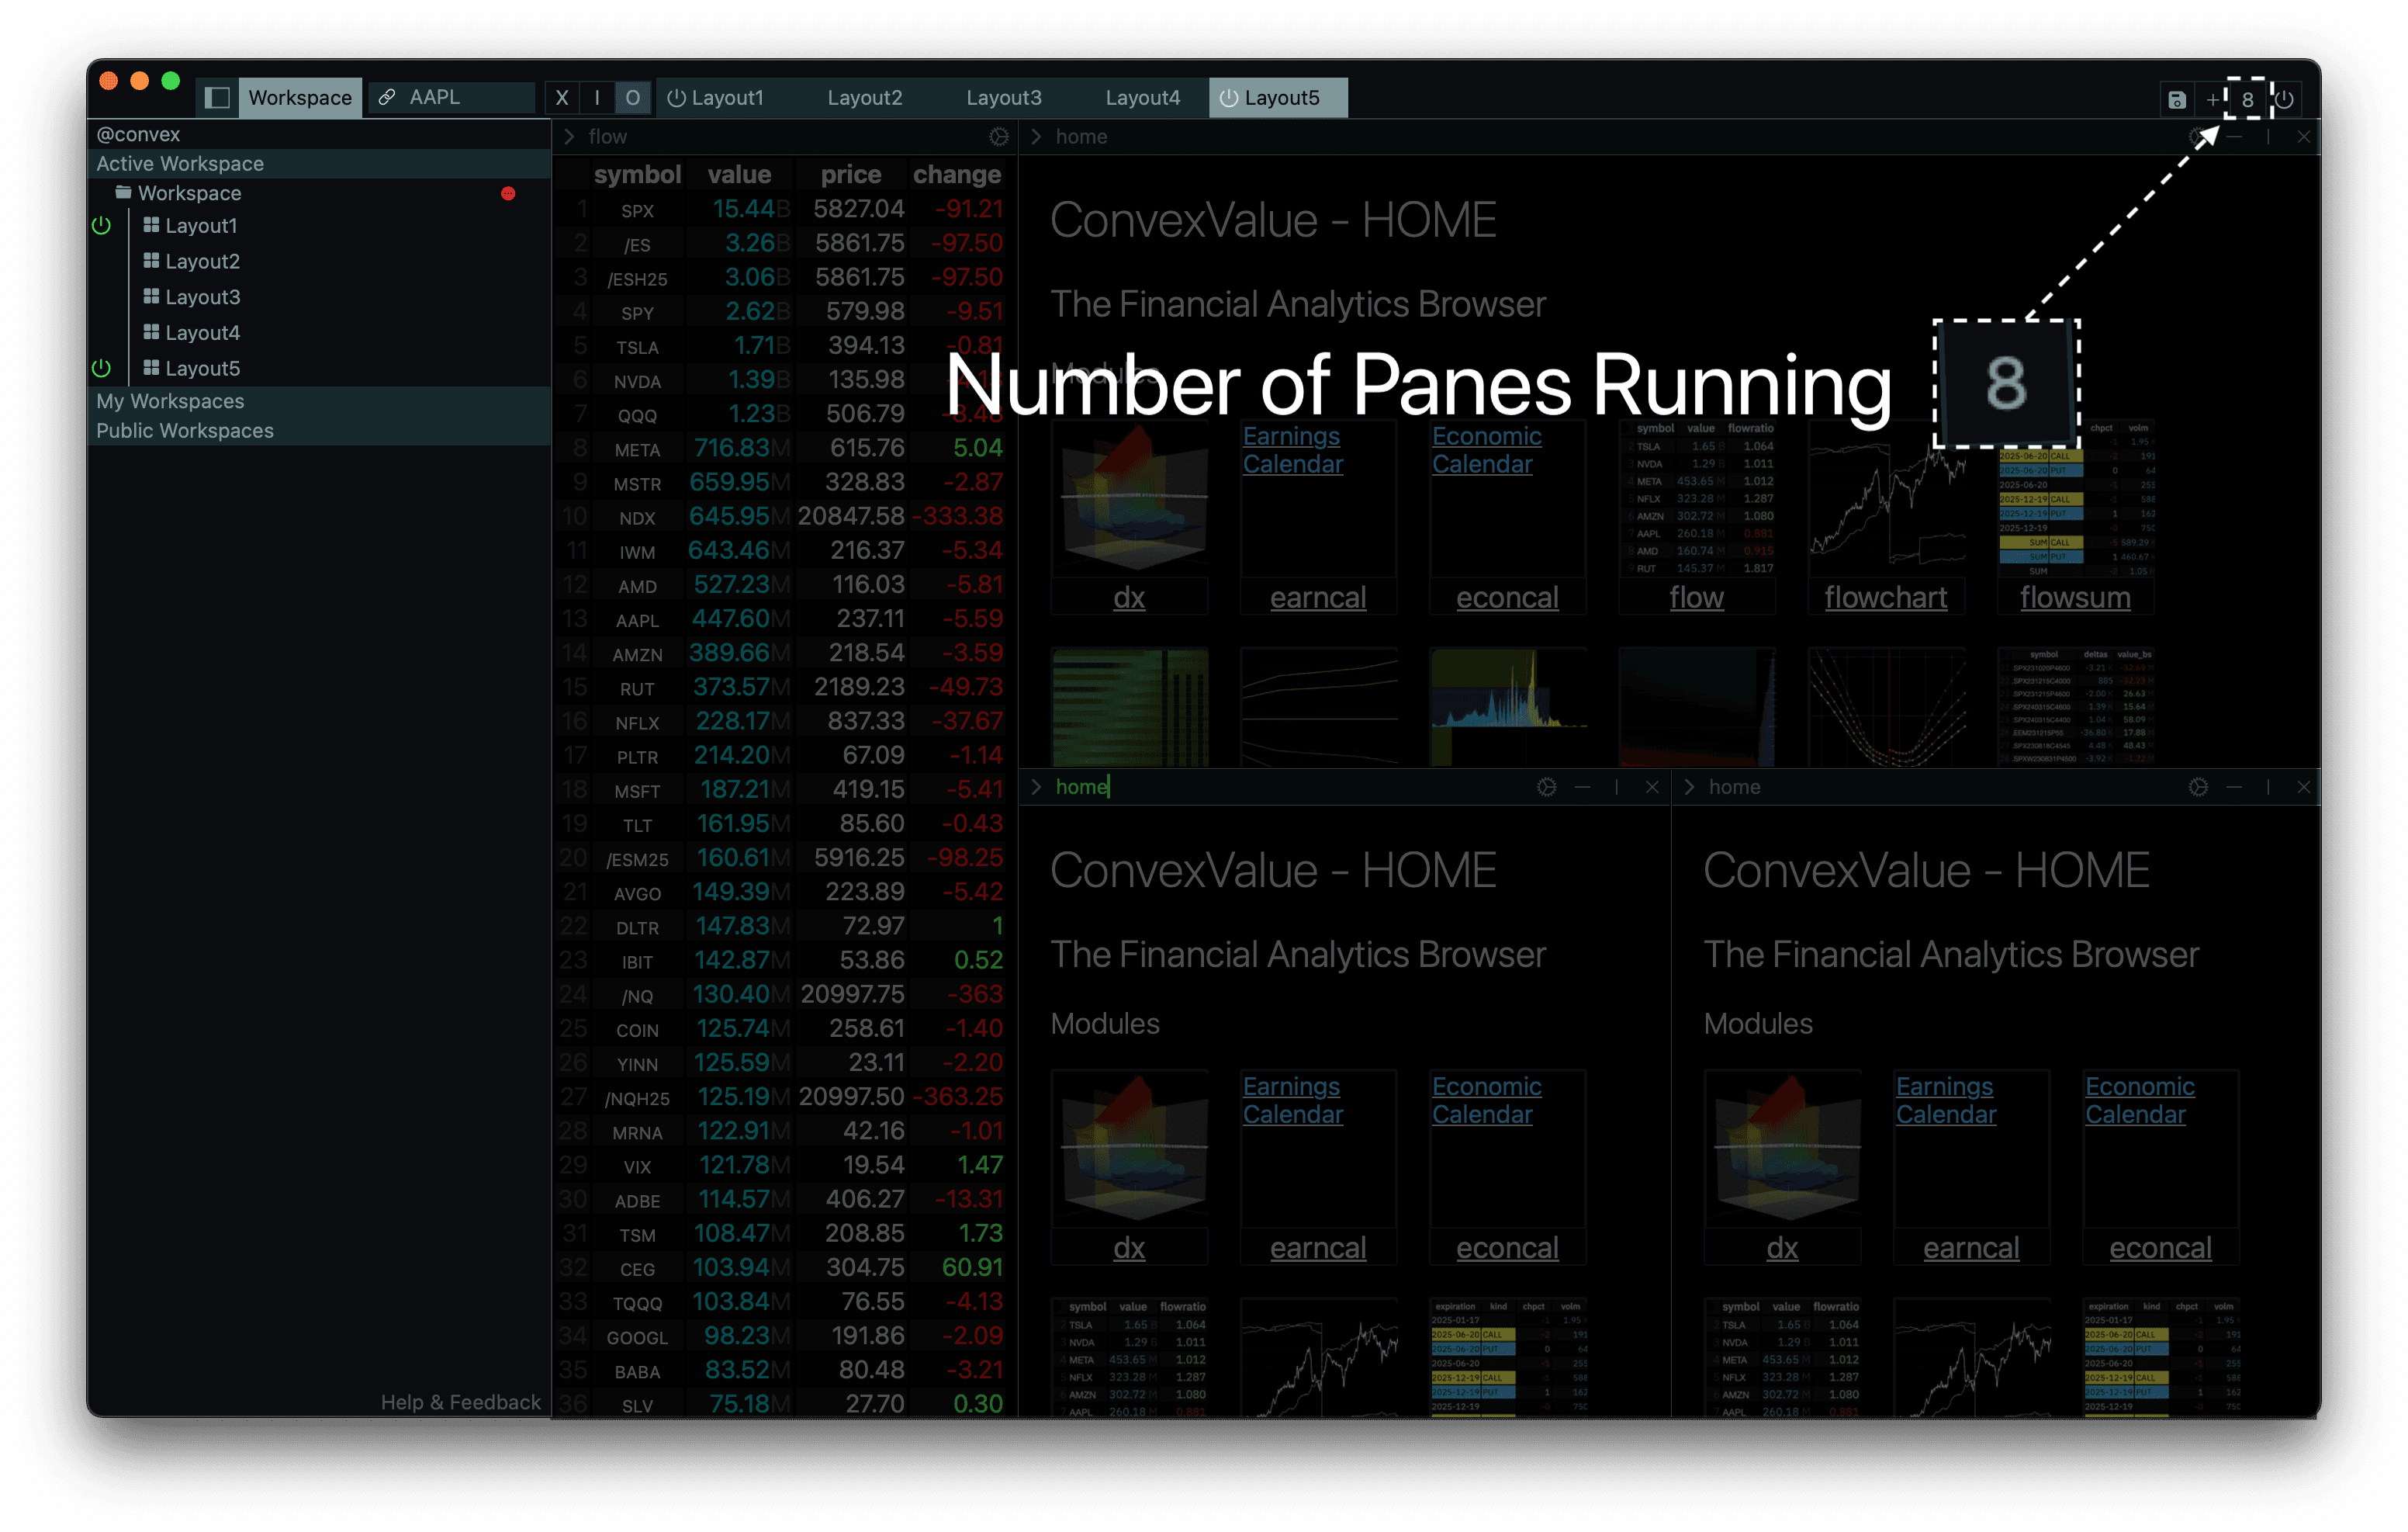Viewport: 2408px width, 1532px height.
Task: Open econcal link in lower-right home pane
Action: [x=2161, y=1249]
